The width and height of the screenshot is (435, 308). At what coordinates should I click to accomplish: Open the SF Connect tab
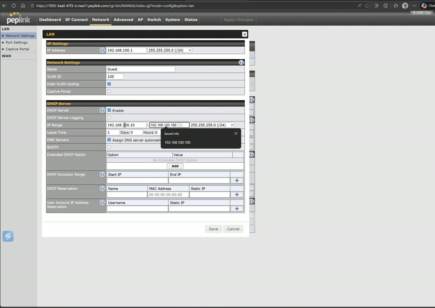(76, 19)
